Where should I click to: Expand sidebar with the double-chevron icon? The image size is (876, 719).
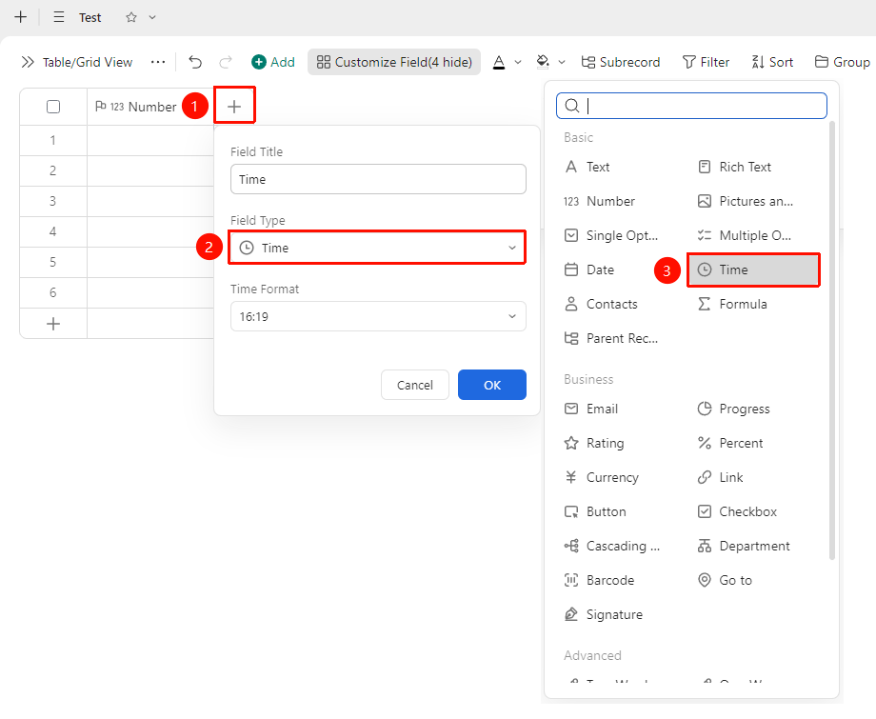(28, 62)
